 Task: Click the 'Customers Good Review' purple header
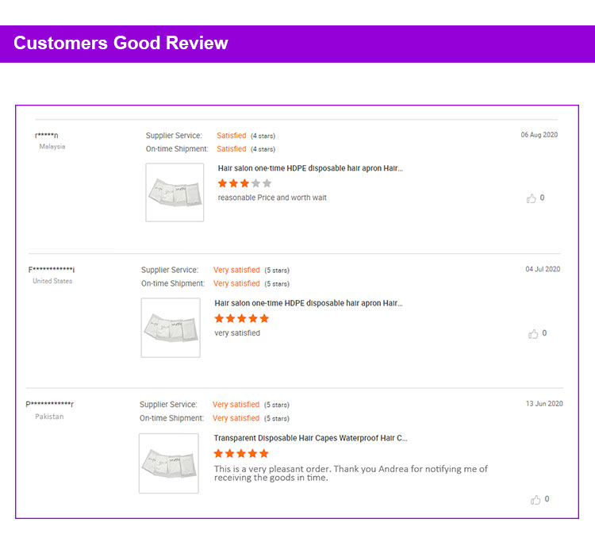click(x=121, y=44)
